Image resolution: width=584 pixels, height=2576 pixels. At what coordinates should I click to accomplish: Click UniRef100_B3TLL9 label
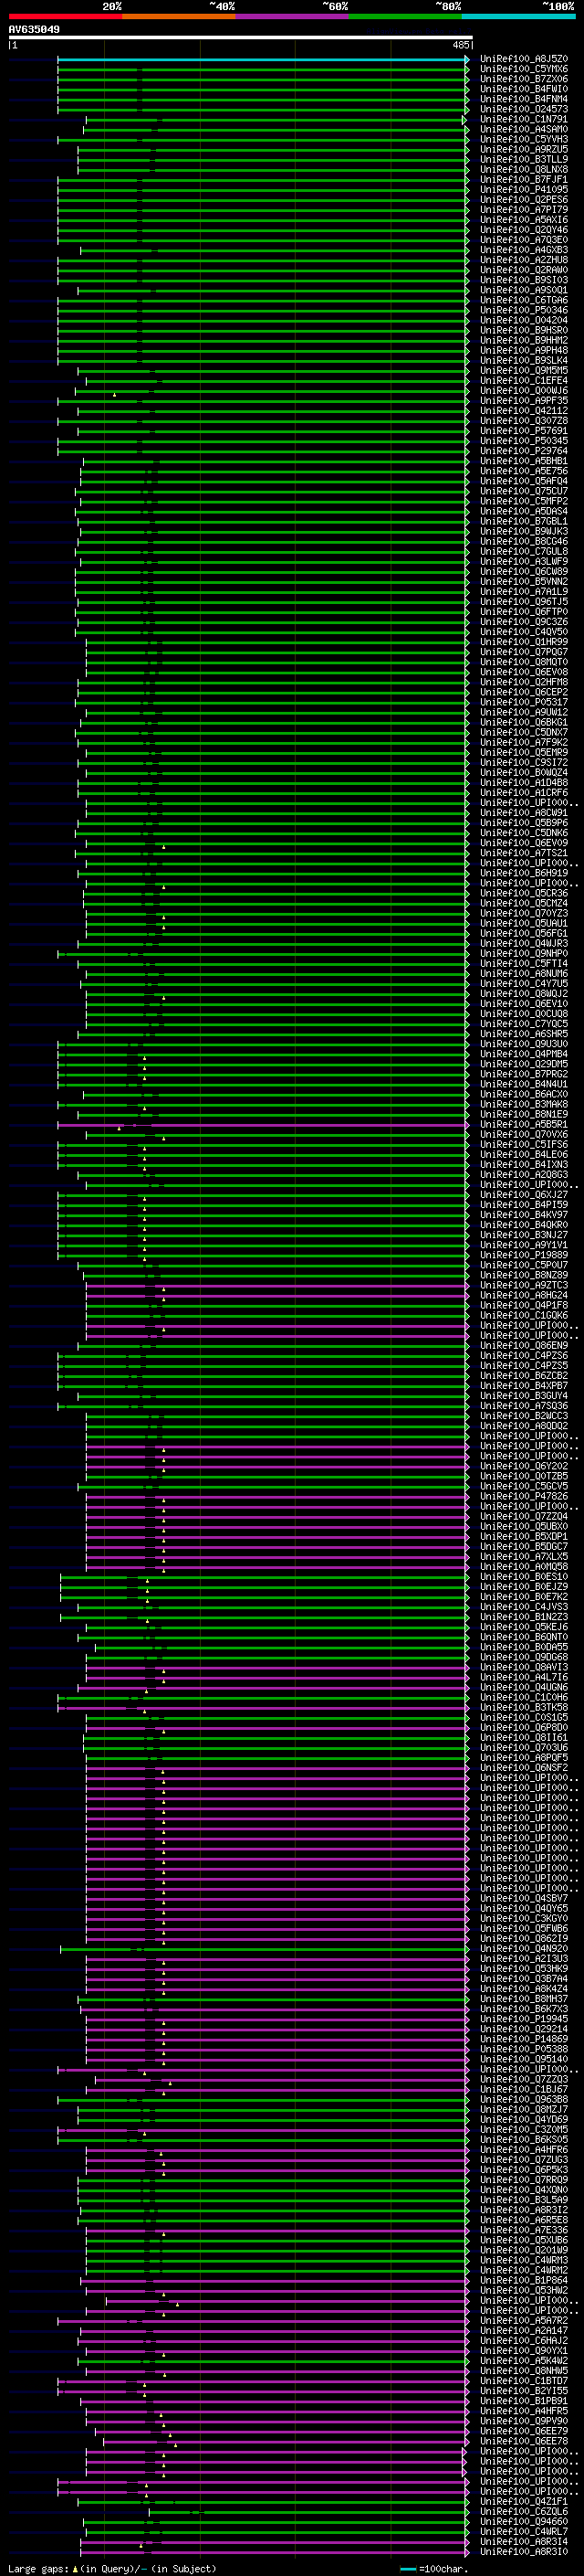coord(524,159)
